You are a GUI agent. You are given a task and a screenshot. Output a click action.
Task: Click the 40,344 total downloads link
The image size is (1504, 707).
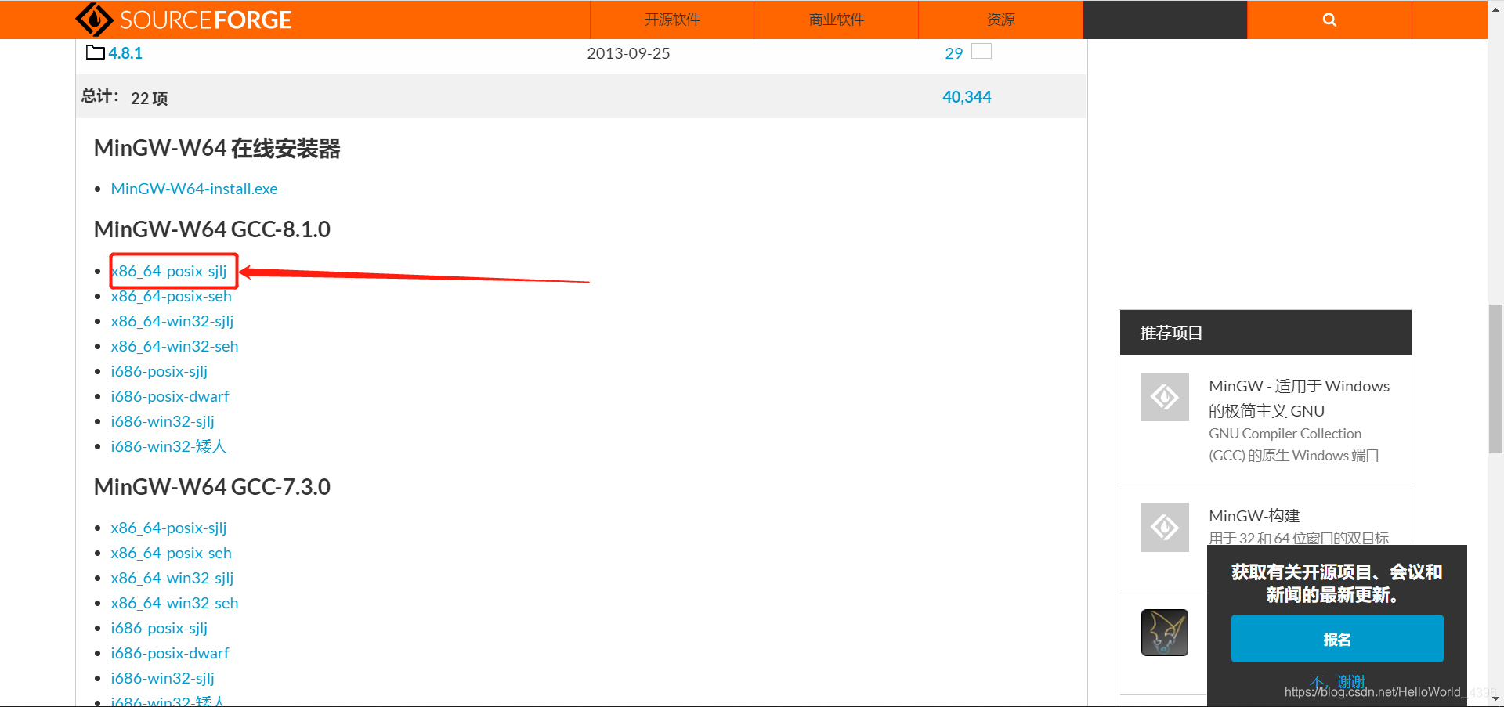(967, 97)
